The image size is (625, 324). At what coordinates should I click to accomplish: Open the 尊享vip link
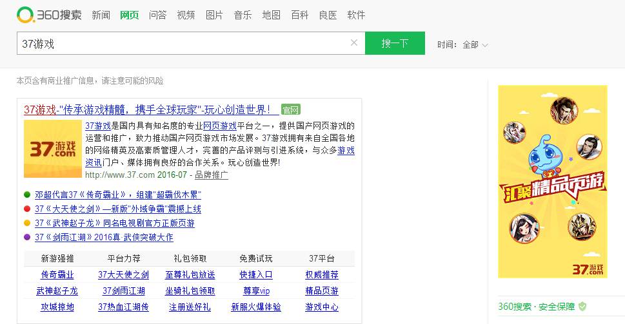pos(256,291)
